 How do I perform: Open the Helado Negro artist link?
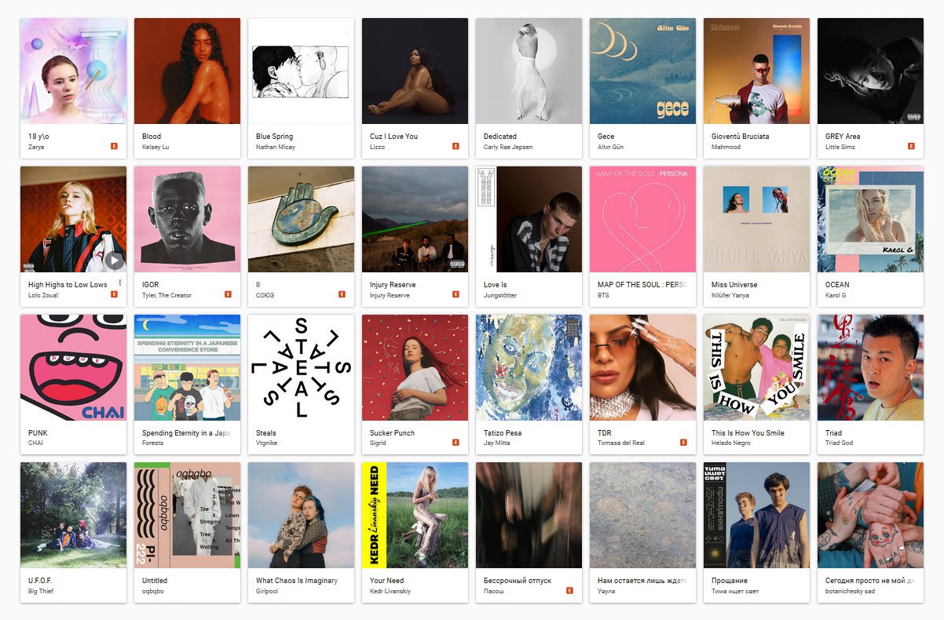click(x=732, y=443)
